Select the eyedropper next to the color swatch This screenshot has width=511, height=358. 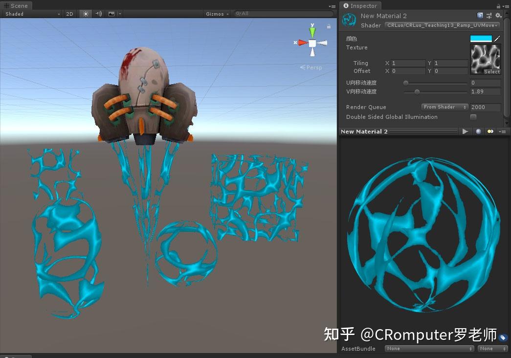(x=497, y=38)
